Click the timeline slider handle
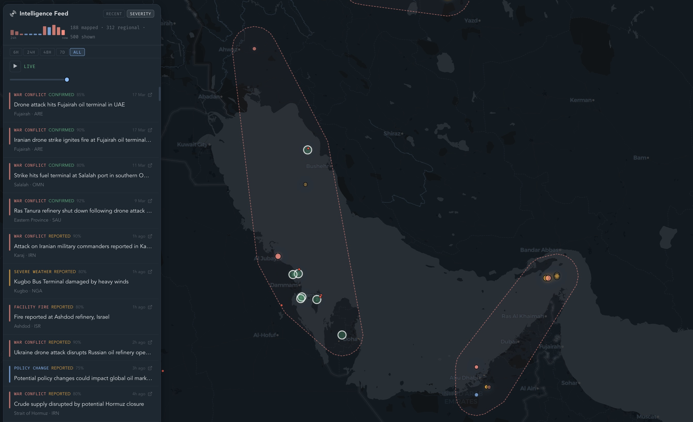Screen dimensions: 693x422 tap(67, 80)
